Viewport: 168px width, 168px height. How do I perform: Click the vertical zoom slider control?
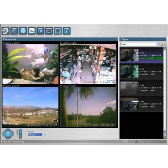click(21, 134)
